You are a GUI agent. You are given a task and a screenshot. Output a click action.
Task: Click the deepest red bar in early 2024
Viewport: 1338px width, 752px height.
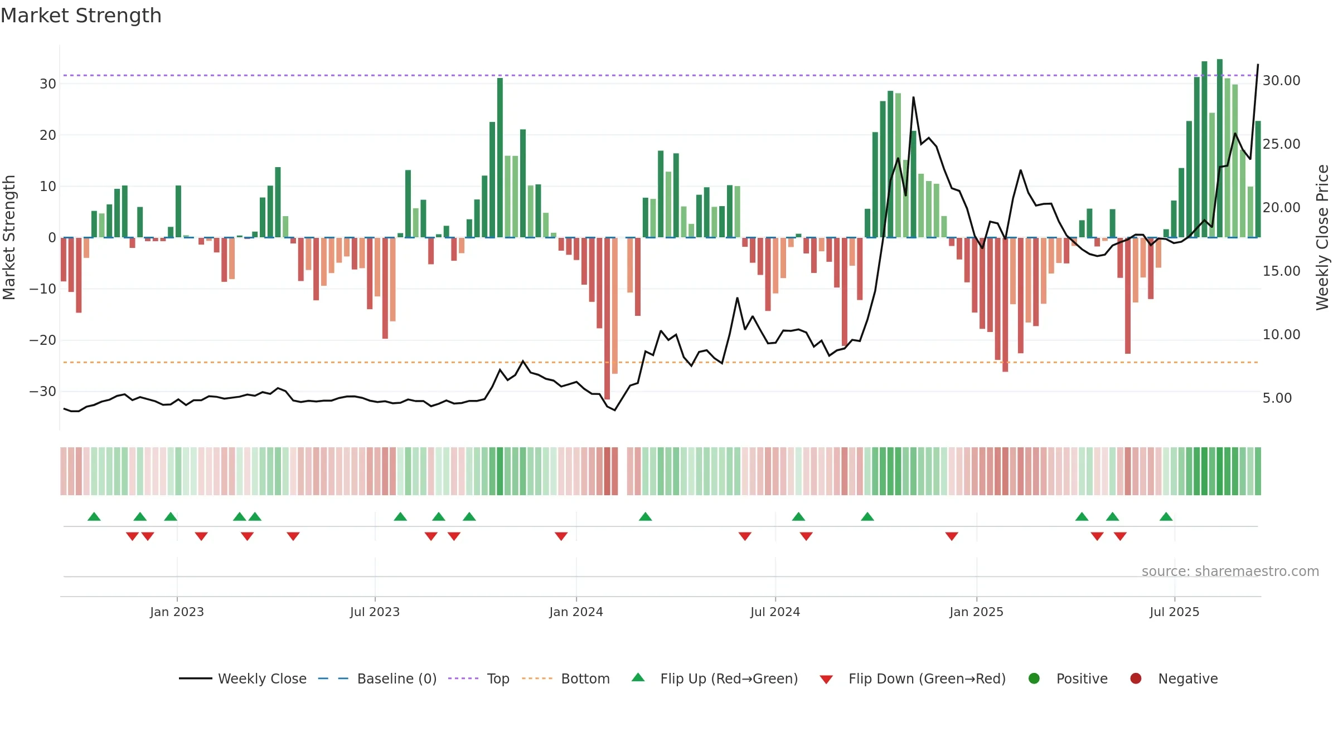(x=607, y=319)
